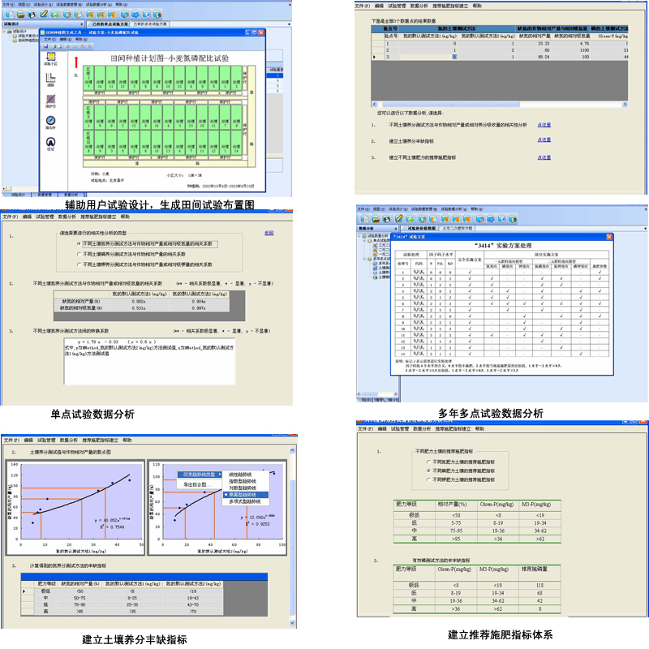Choose 多项式型趋势线 in trendline submenu
This screenshot has height=649, width=649.
(245, 501)
